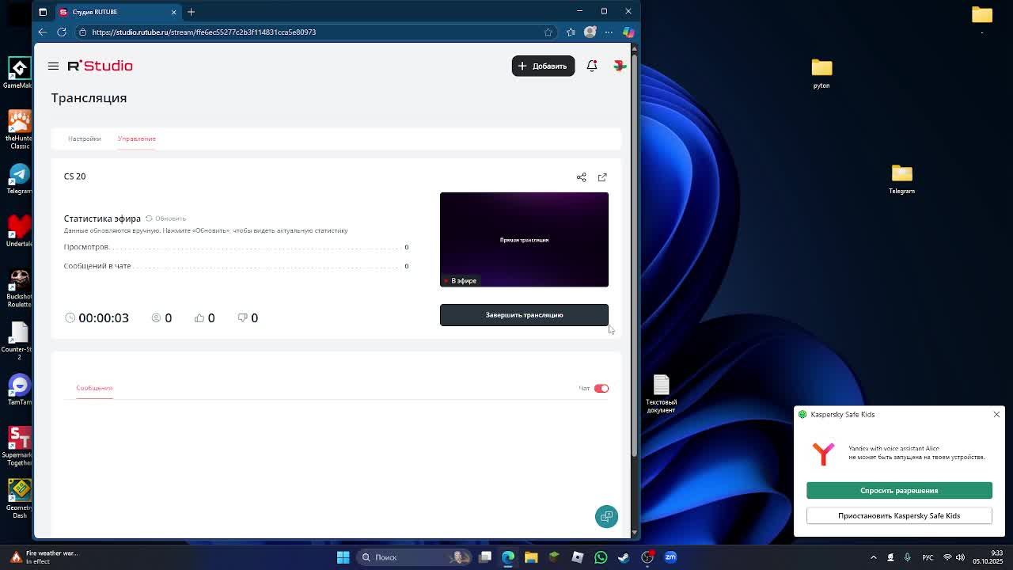Click Спросить разрешения in Kaspersky popup
Image resolution: width=1013 pixels, height=570 pixels.
[899, 491]
